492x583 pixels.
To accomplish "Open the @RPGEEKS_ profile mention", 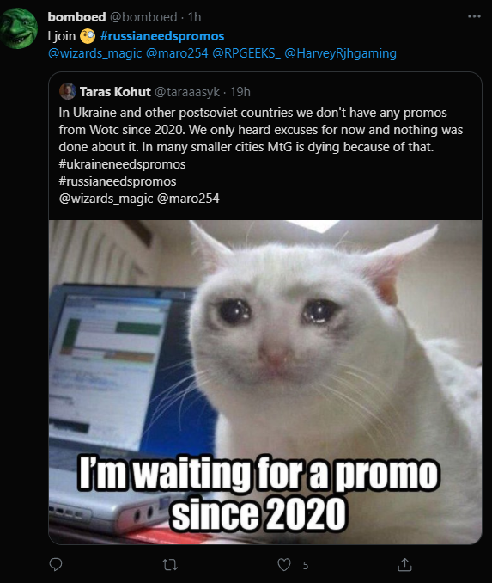I will tap(246, 53).
